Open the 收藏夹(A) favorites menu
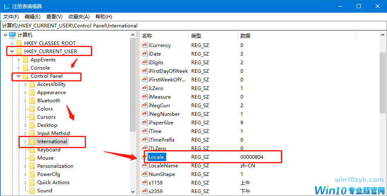Viewport: 387px width, 196px height. click(79, 17)
